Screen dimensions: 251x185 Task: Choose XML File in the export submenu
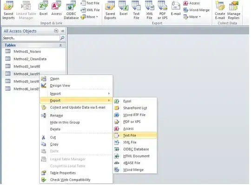[135, 142]
